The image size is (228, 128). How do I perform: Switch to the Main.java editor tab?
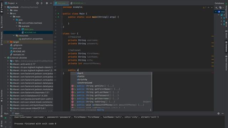tap(61, 3)
